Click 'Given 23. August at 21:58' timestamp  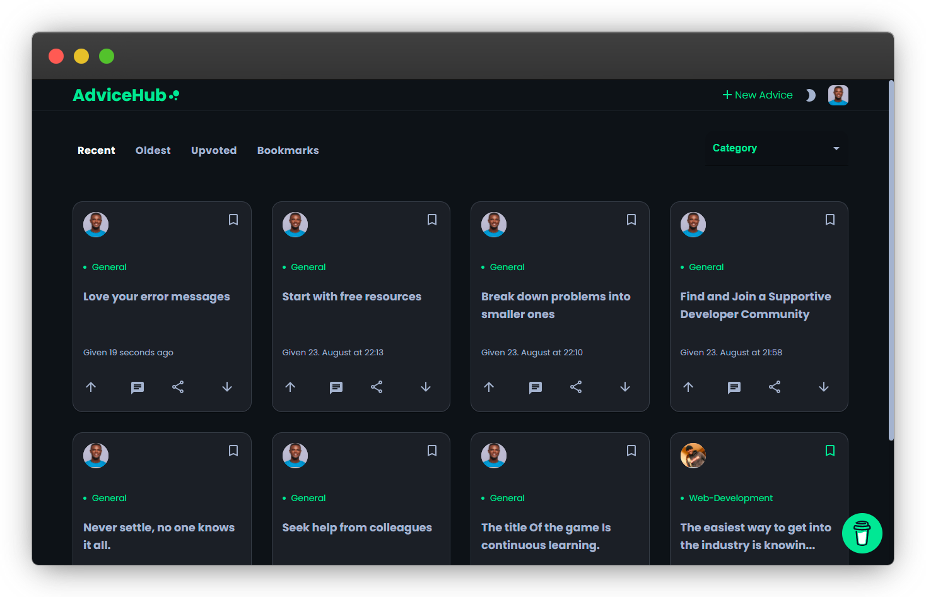pyautogui.click(x=731, y=353)
